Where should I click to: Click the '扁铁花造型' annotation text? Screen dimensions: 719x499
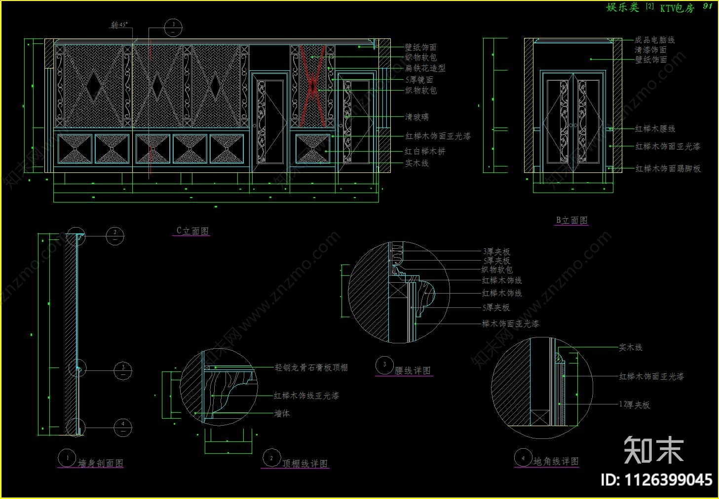[425, 68]
